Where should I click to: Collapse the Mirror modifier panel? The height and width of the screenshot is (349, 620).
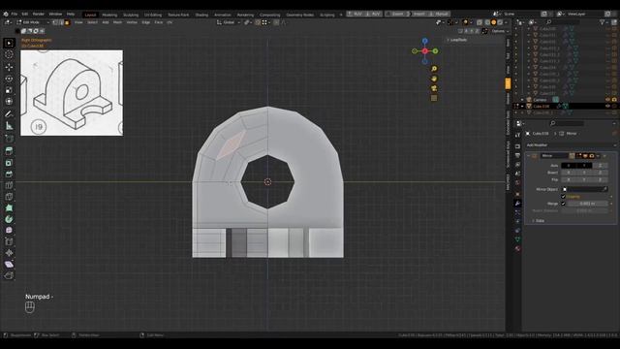pos(529,156)
